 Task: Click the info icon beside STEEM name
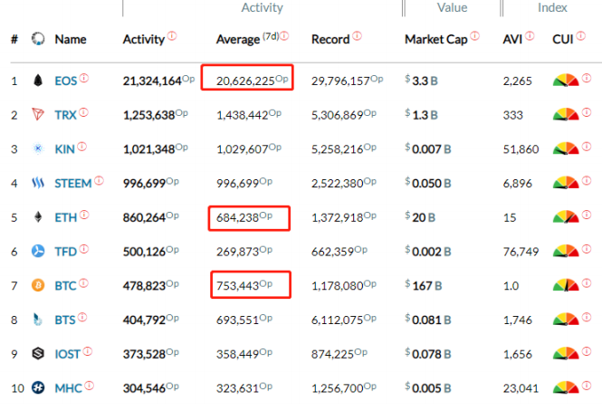(99, 180)
